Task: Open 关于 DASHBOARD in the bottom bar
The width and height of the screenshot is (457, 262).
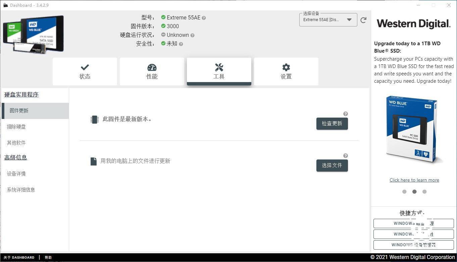Action: click(x=19, y=257)
